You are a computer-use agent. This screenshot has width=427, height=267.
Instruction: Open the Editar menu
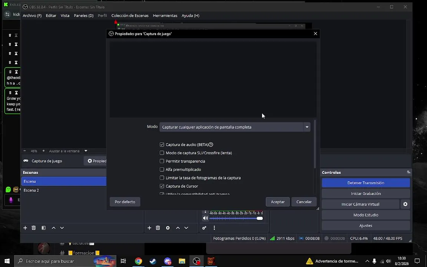point(51,16)
